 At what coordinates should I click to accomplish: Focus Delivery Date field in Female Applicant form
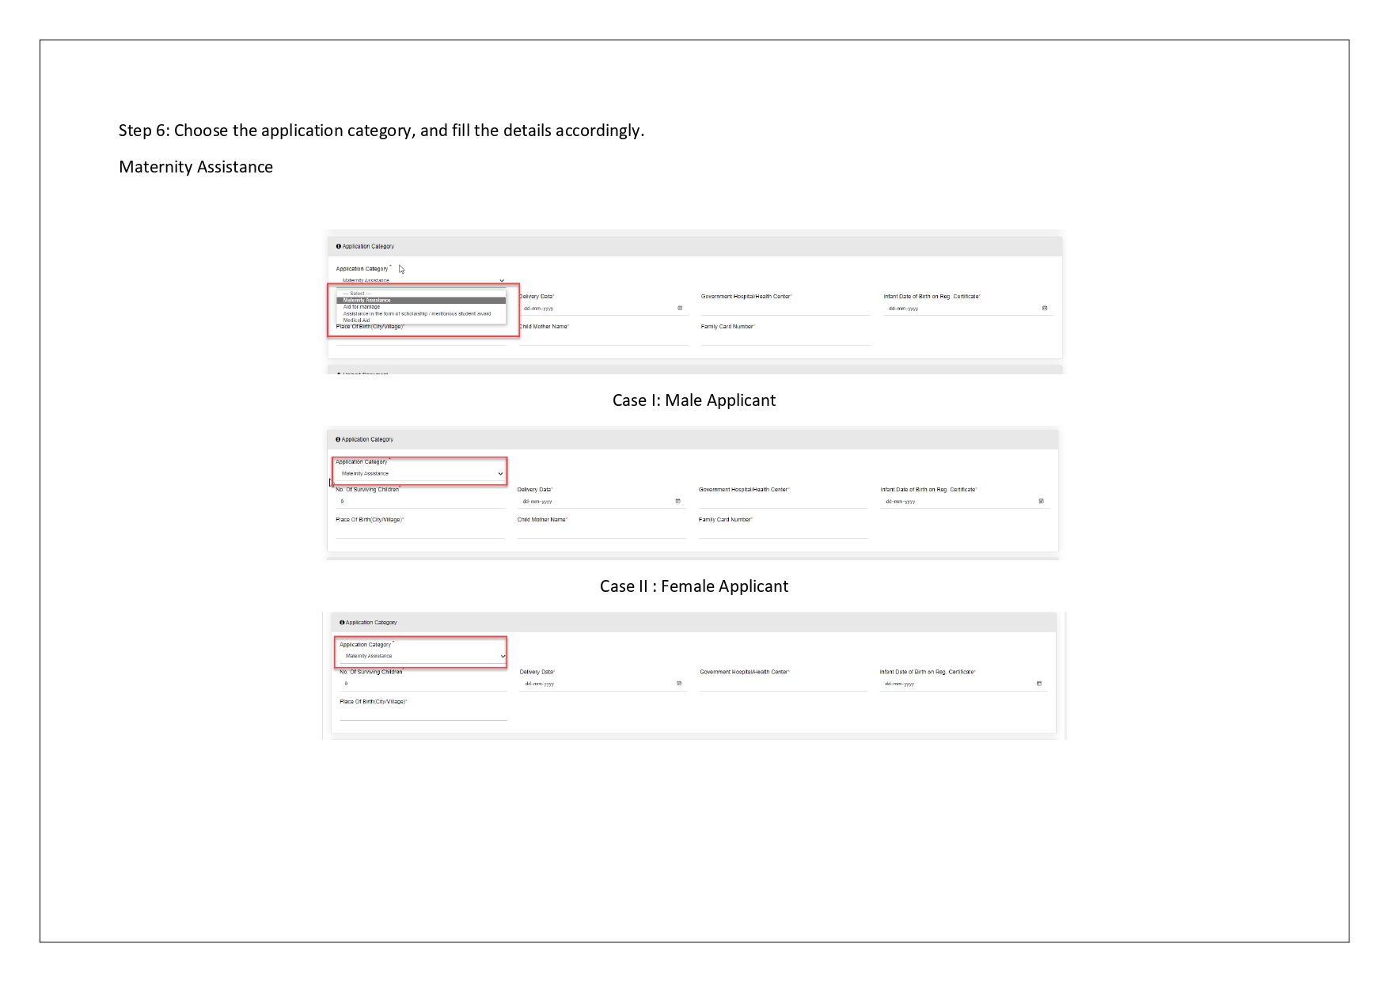tap(603, 684)
